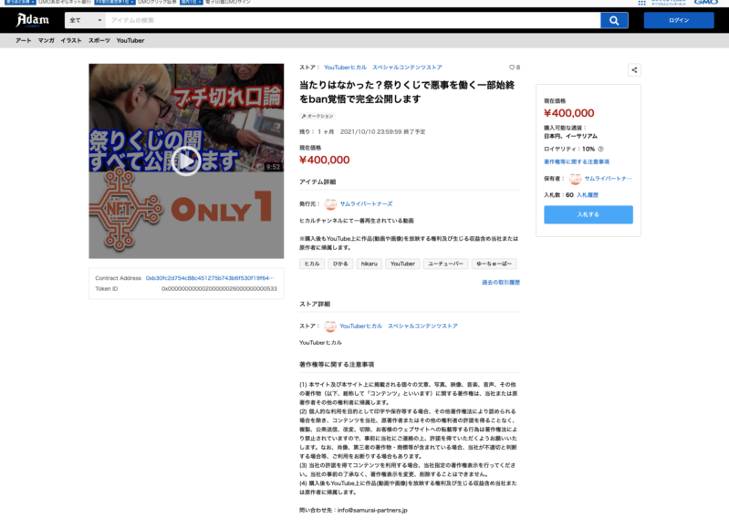
Task: Play the video with the play button
Action: (x=186, y=161)
